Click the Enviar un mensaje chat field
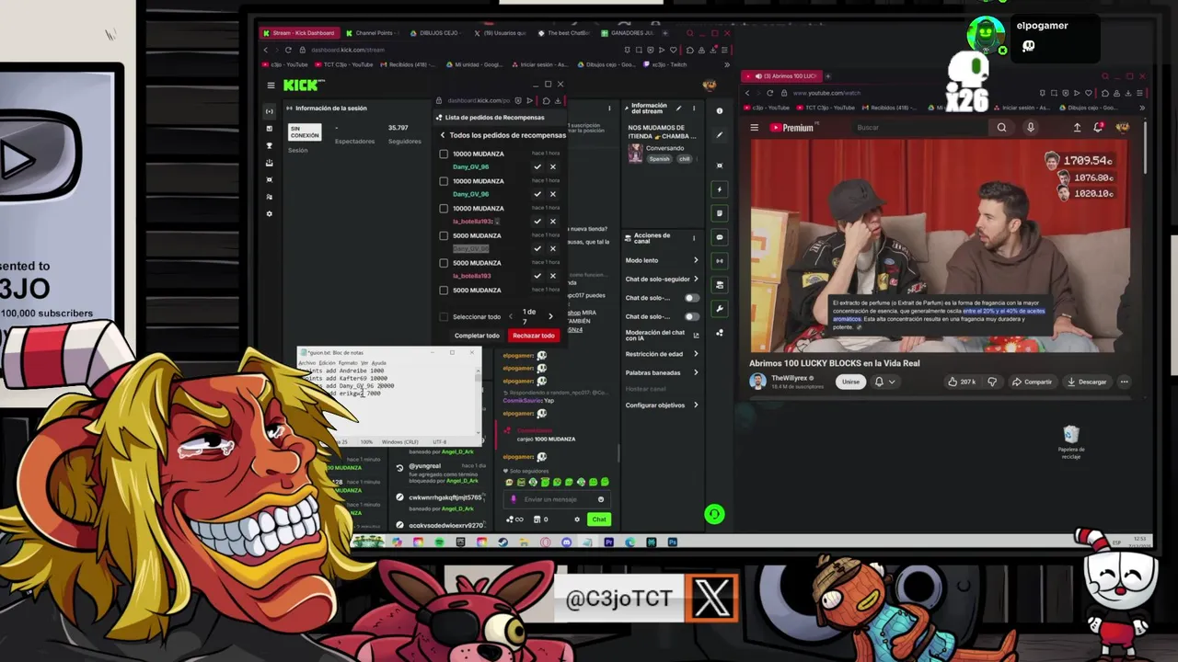 pyautogui.click(x=557, y=499)
